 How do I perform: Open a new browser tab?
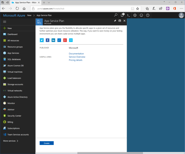point(44,2)
